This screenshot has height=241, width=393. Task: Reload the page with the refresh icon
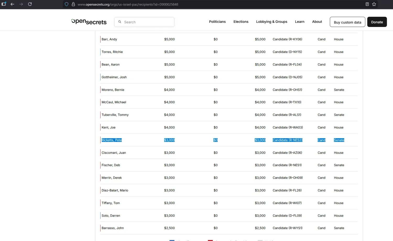click(x=30, y=4)
